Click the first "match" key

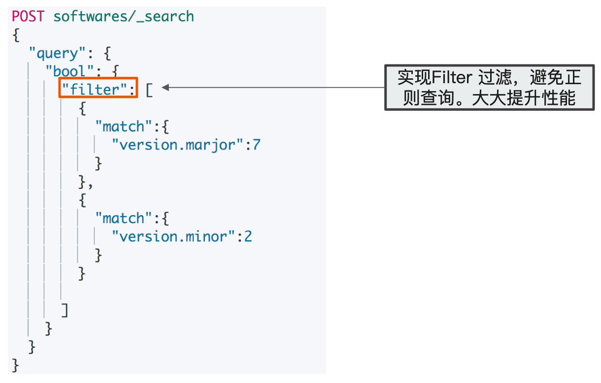[123, 127]
